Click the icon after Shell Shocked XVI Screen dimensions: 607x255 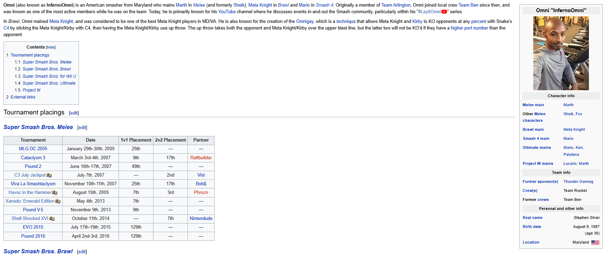[52, 219]
